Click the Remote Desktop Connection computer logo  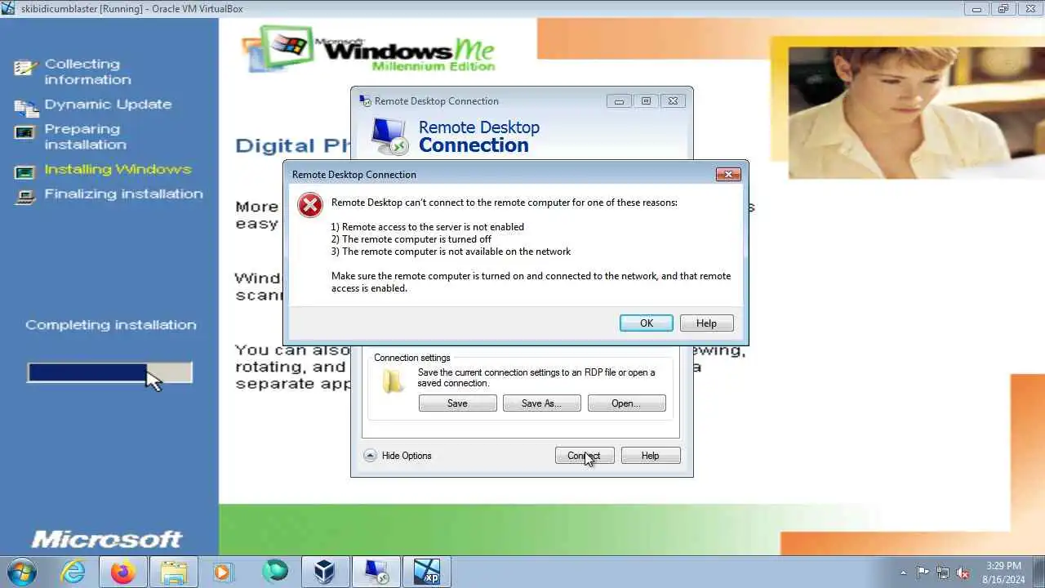(389, 136)
